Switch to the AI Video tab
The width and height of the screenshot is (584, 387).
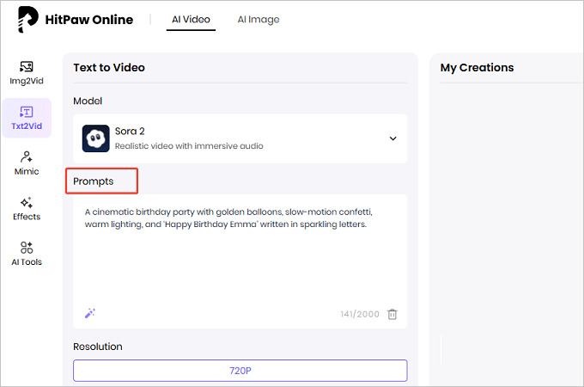191,20
